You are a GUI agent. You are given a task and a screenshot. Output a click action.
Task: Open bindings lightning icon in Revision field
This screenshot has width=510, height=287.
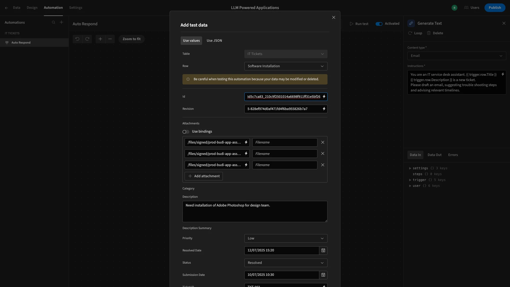[x=324, y=109]
